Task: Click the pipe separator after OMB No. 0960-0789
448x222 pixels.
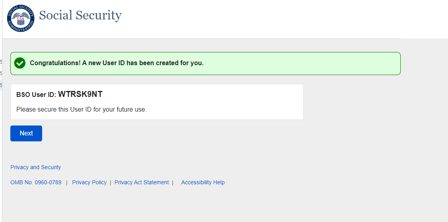Action: (x=67, y=182)
